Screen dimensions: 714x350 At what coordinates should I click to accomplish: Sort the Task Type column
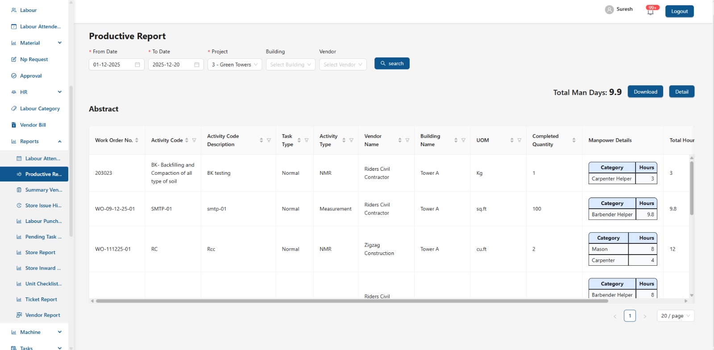click(299, 140)
